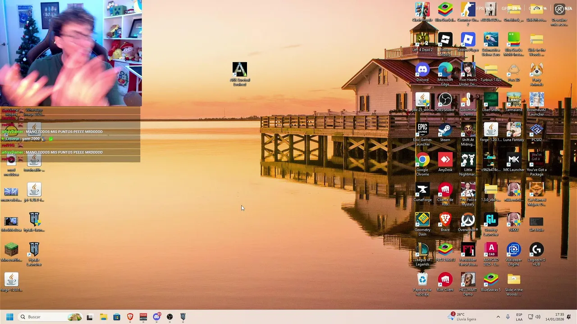
Task: Select the Hytale Launcher desktop shortcut
Action: pos(34,255)
